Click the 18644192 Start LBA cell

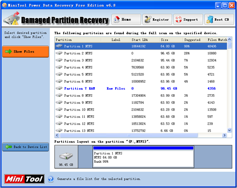tap(138, 46)
